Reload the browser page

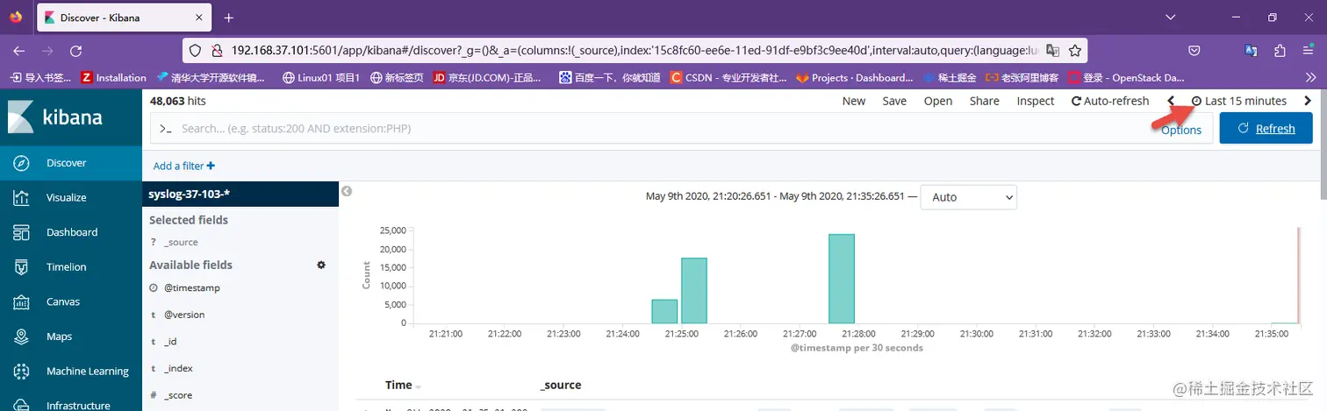75,51
